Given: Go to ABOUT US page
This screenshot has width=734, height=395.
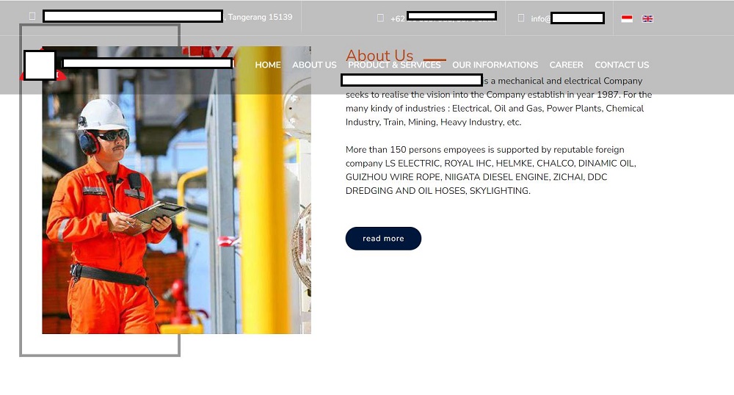Looking at the screenshot, I should 314,65.
